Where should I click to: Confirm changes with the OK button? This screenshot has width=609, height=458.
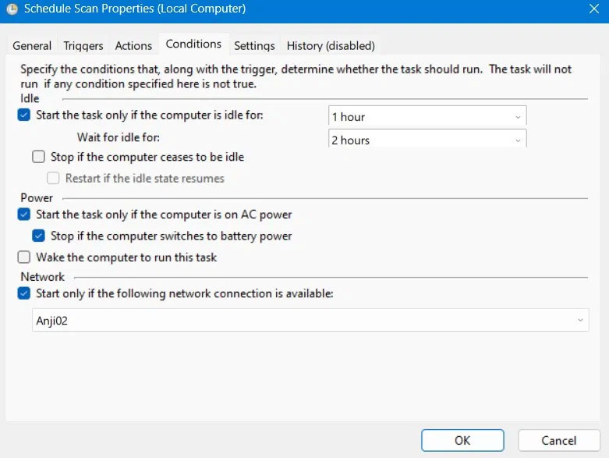(462, 441)
